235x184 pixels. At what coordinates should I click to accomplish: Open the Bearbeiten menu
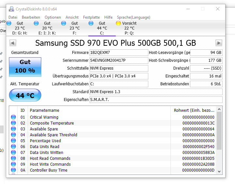(31, 17)
